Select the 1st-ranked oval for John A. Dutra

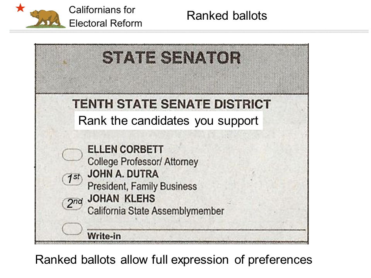pyautogui.click(x=72, y=179)
